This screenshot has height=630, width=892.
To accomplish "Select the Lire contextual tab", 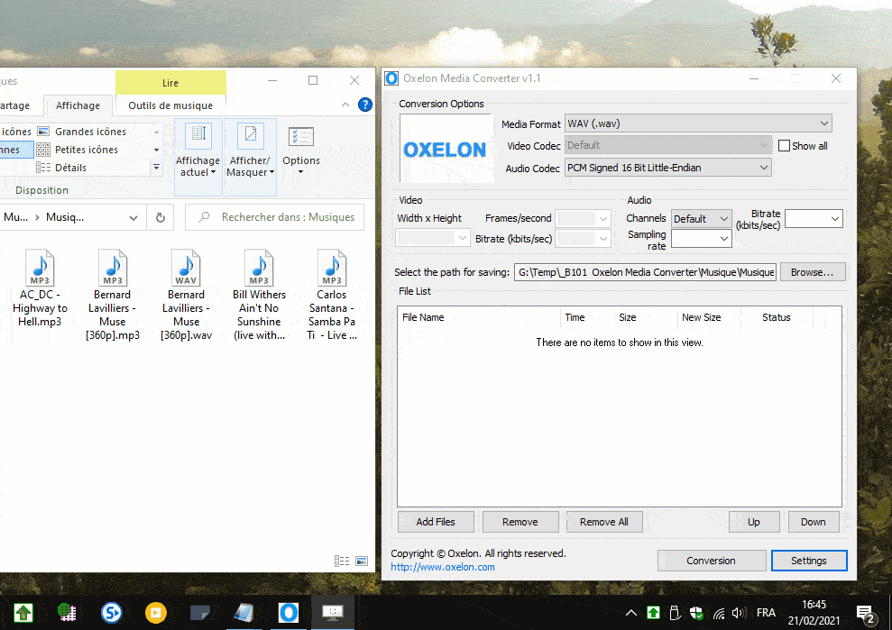I will [x=170, y=82].
